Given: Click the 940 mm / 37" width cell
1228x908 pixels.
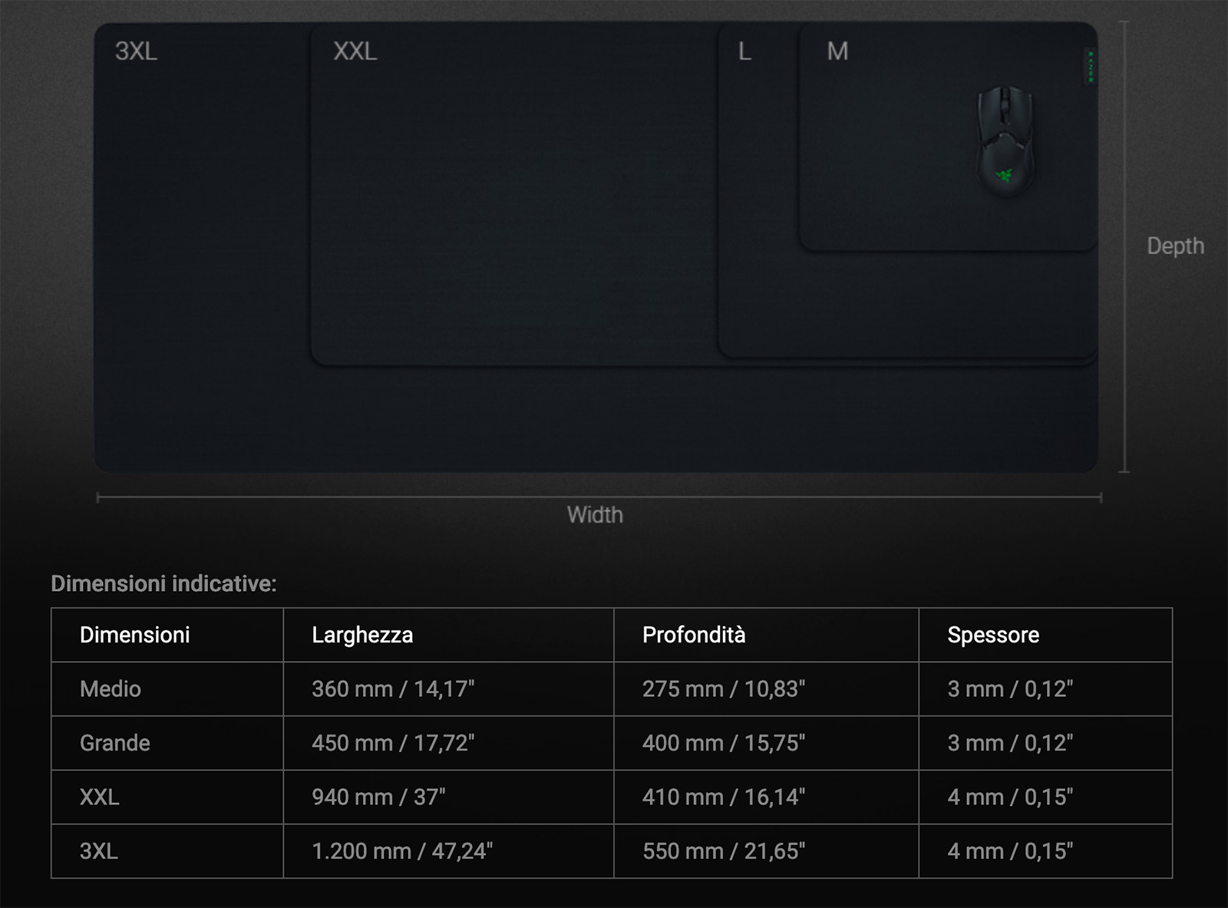Looking at the screenshot, I should 378,797.
